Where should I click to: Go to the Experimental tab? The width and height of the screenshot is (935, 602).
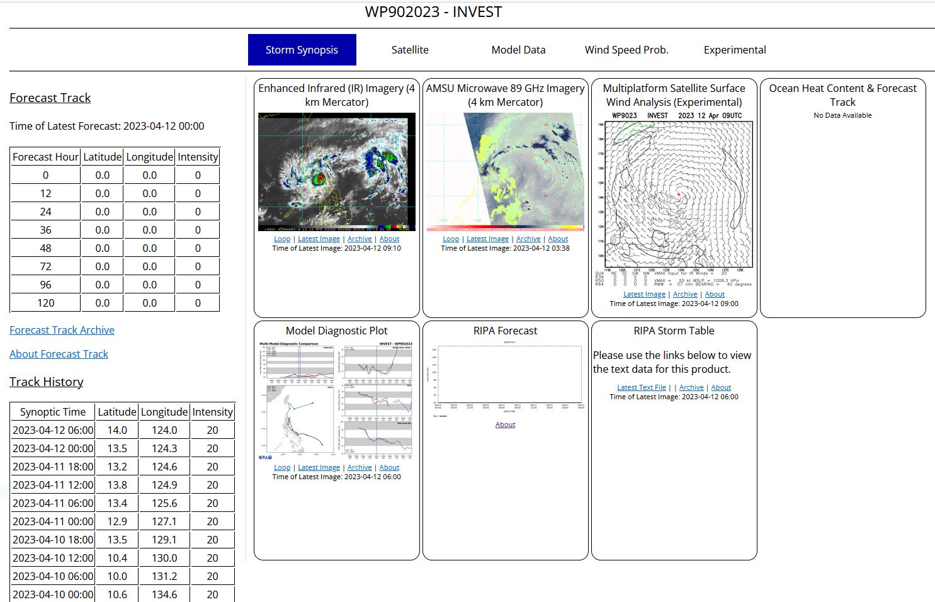tap(735, 50)
